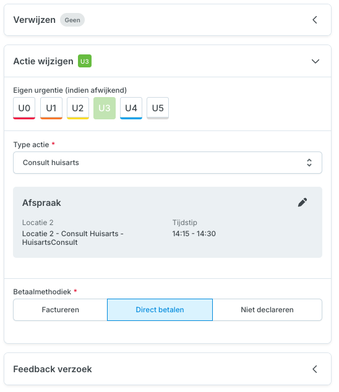This screenshot has width=339, height=392.
Task: Edit the Afspraak with the pencil icon
Action: (303, 202)
